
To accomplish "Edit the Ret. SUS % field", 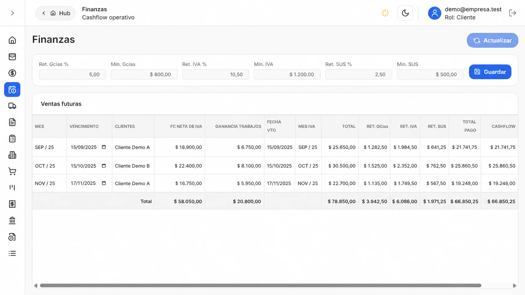I will pos(359,74).
